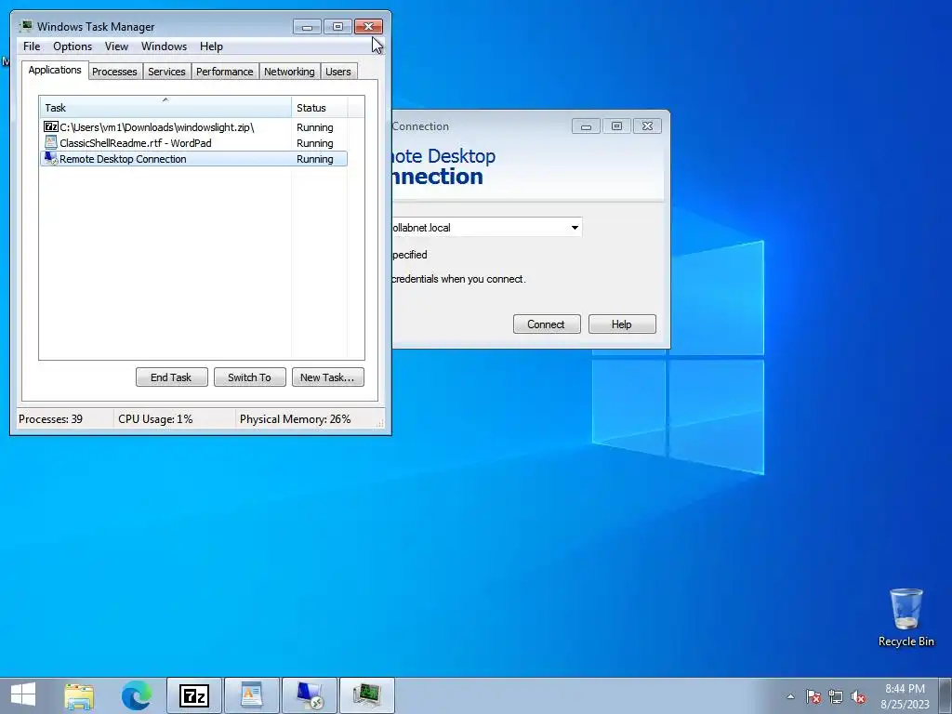Sort by the Status column header
The image size is (952, 714).
tap(320, 108)
